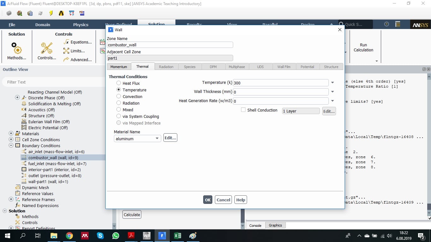Click the Equations square-root icon
Screen dimensions: 431x242
click(66, 42)
